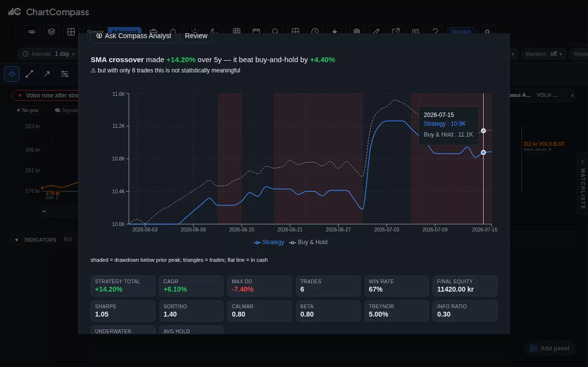The image size is (588, 367).
Task: Click the Sortino 1.40 card
Action: tap(191, 311)
